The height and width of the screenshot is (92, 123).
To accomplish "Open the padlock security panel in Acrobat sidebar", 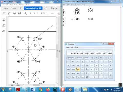I will [4, 20].
